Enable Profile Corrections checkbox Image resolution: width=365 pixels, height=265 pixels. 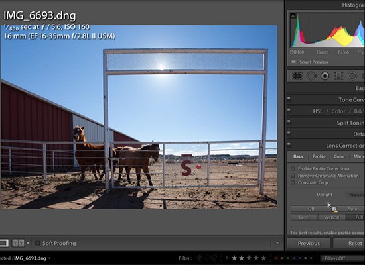point(293,168)
